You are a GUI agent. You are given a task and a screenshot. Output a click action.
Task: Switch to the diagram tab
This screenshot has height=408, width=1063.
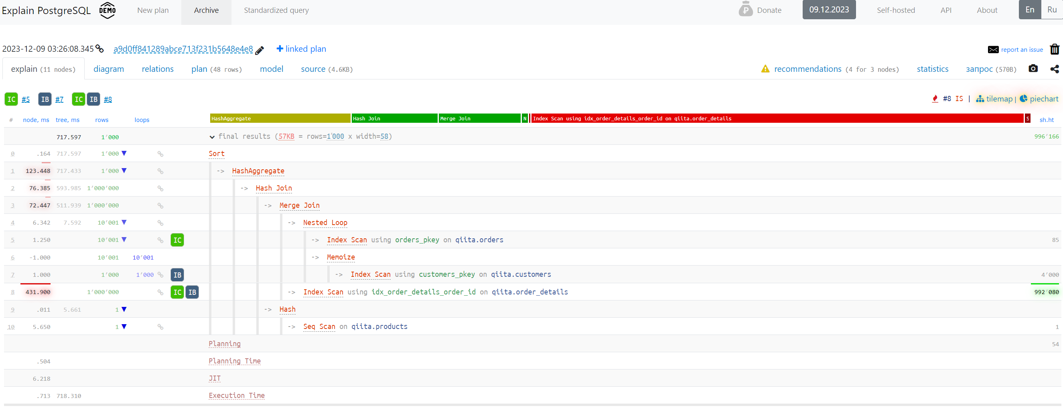coord(109,69)
